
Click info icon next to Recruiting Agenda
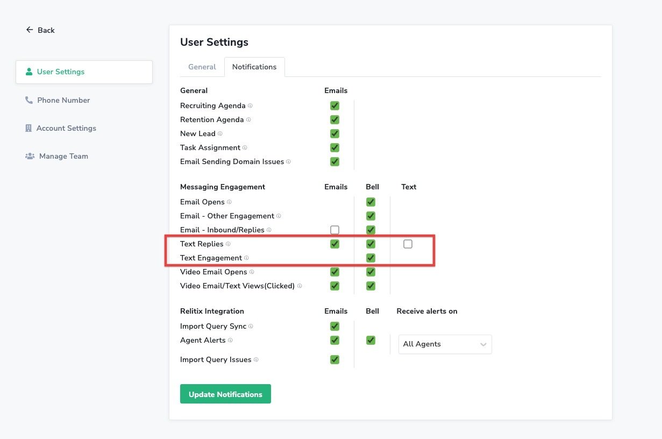click(250, 105)
